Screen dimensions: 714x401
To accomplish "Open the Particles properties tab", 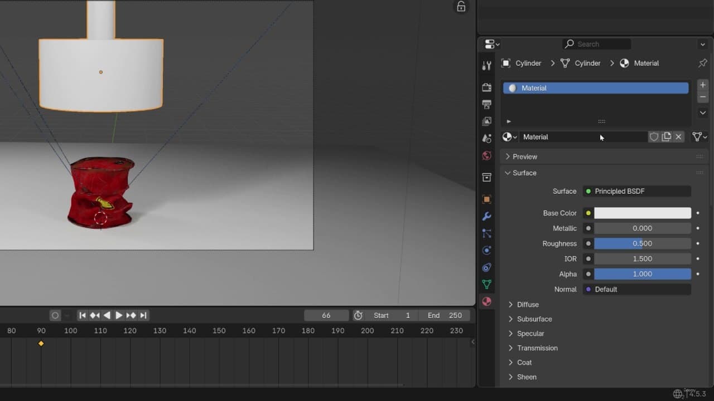I will [486, 234].
